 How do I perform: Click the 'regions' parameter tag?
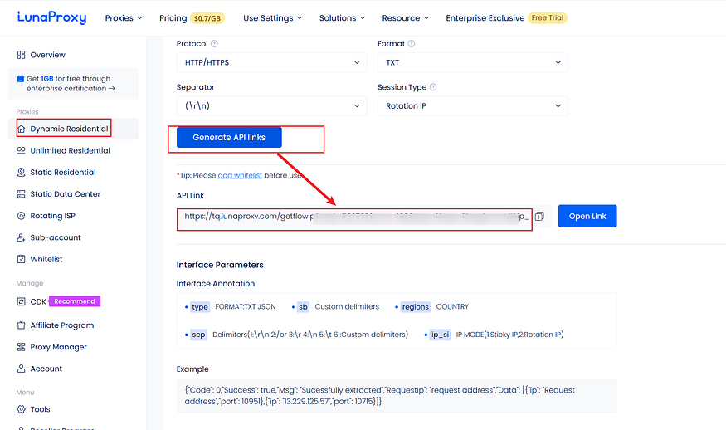(416, 307)
